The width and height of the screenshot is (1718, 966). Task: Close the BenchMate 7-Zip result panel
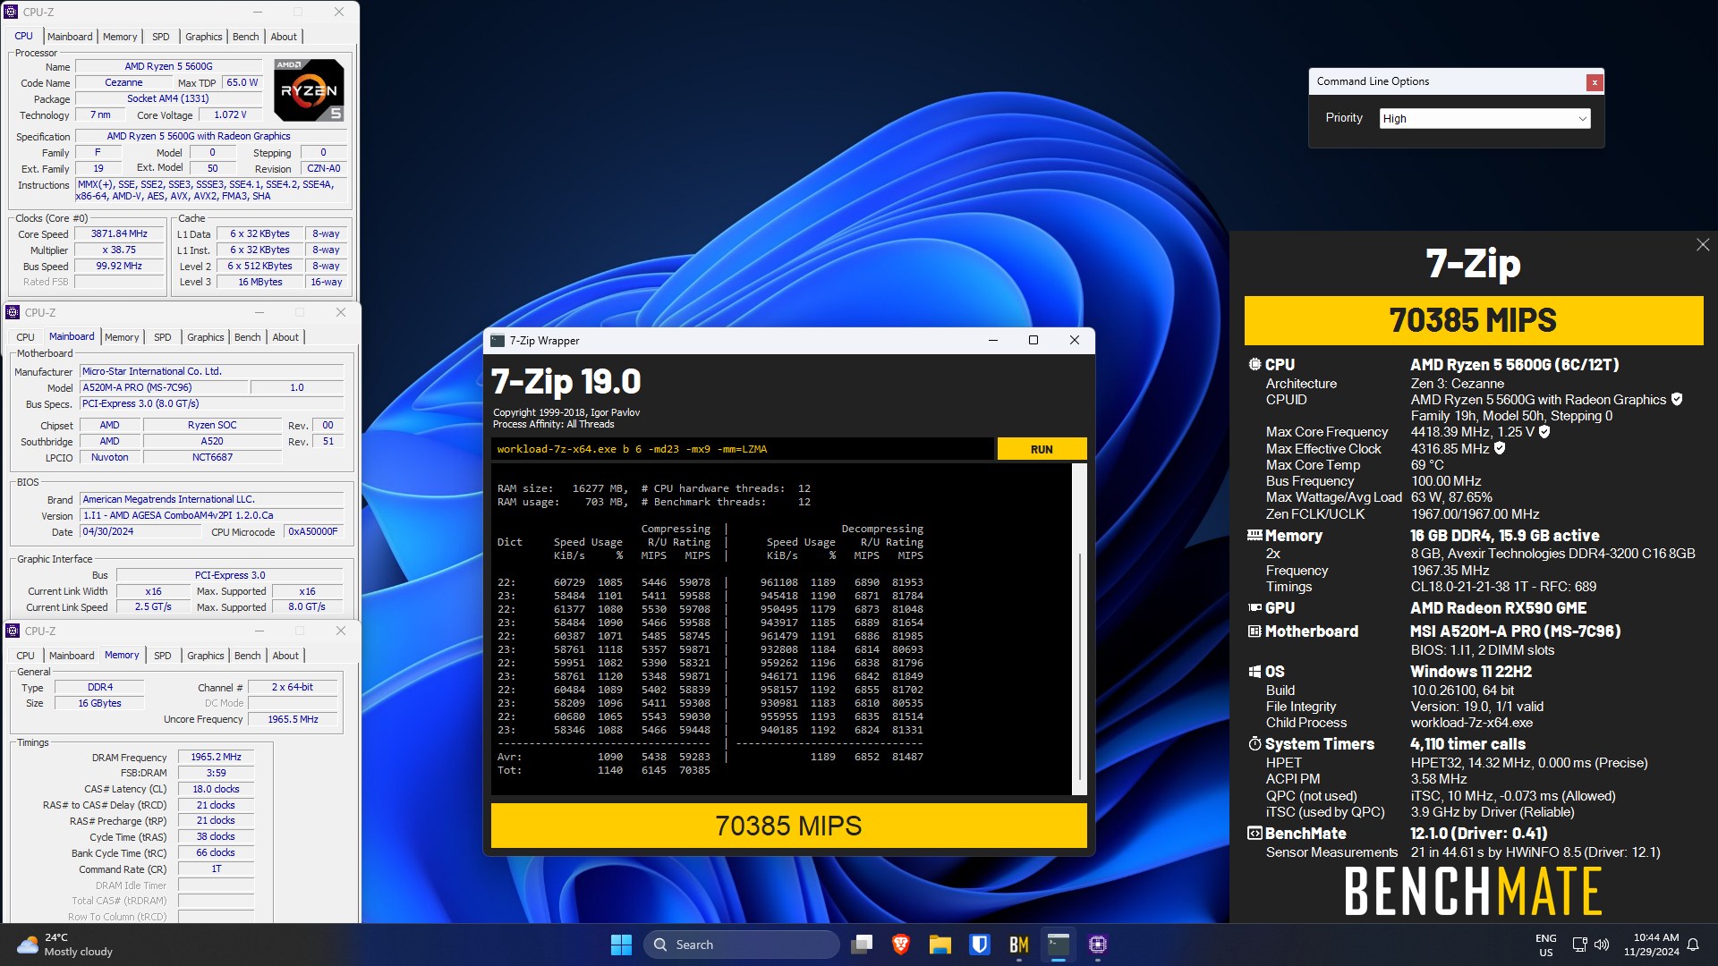click(x=1702, y=244)
